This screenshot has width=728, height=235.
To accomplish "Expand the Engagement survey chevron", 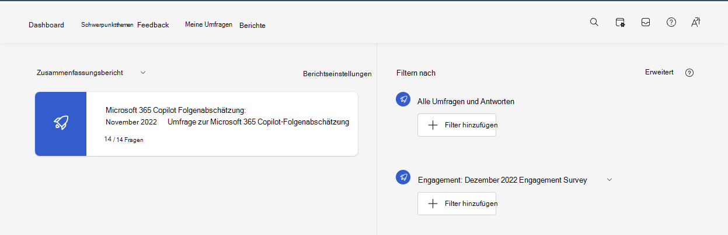I will click(x=609, y=180).
